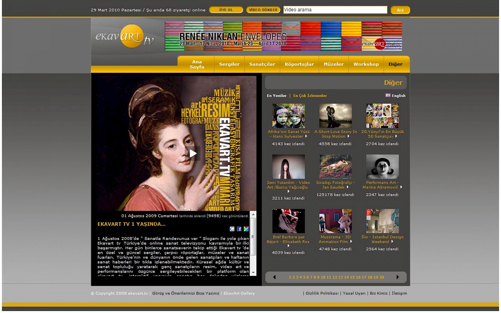Go to the previous page using the left arrow
Viewport: 501px width, 313px height.
[274, 277]
